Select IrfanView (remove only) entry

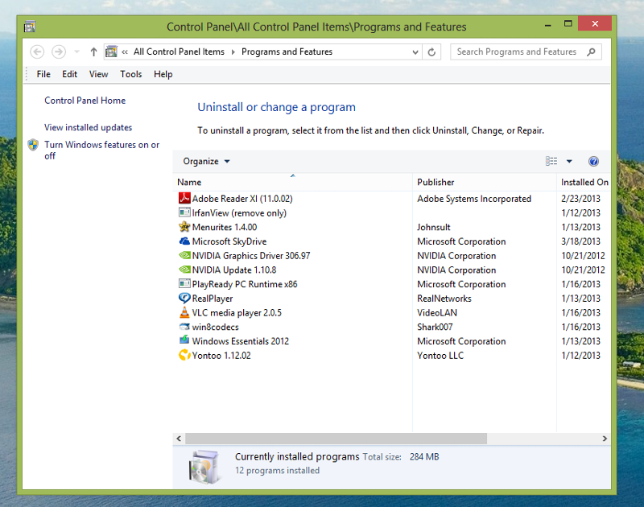click(x=239, y=213)
